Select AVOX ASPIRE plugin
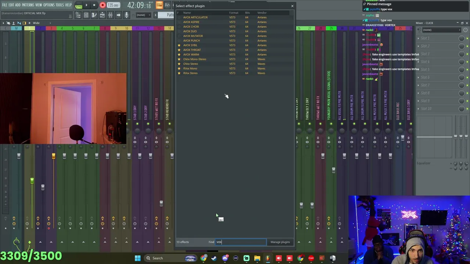Image resolution: width=470 pixels, height=264 pixels. click(x=191, y=22)
